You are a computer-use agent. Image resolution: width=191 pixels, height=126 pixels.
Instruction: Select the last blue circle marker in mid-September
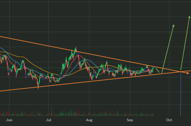146,70
